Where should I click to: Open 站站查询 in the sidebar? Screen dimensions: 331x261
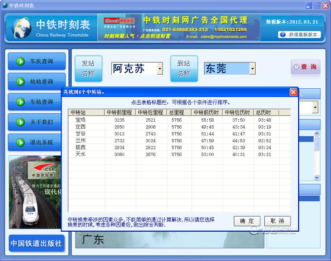pyautogui.click(x=37, y=81)
